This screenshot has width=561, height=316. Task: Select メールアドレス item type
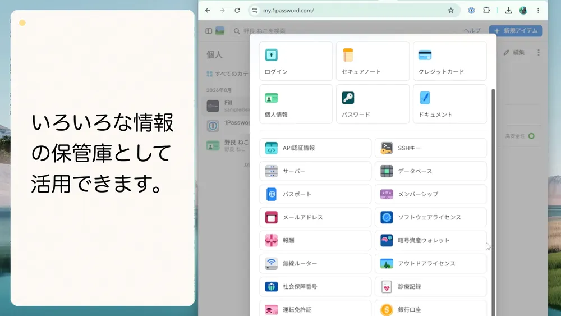pyautogui.click(x=315, y=217)
